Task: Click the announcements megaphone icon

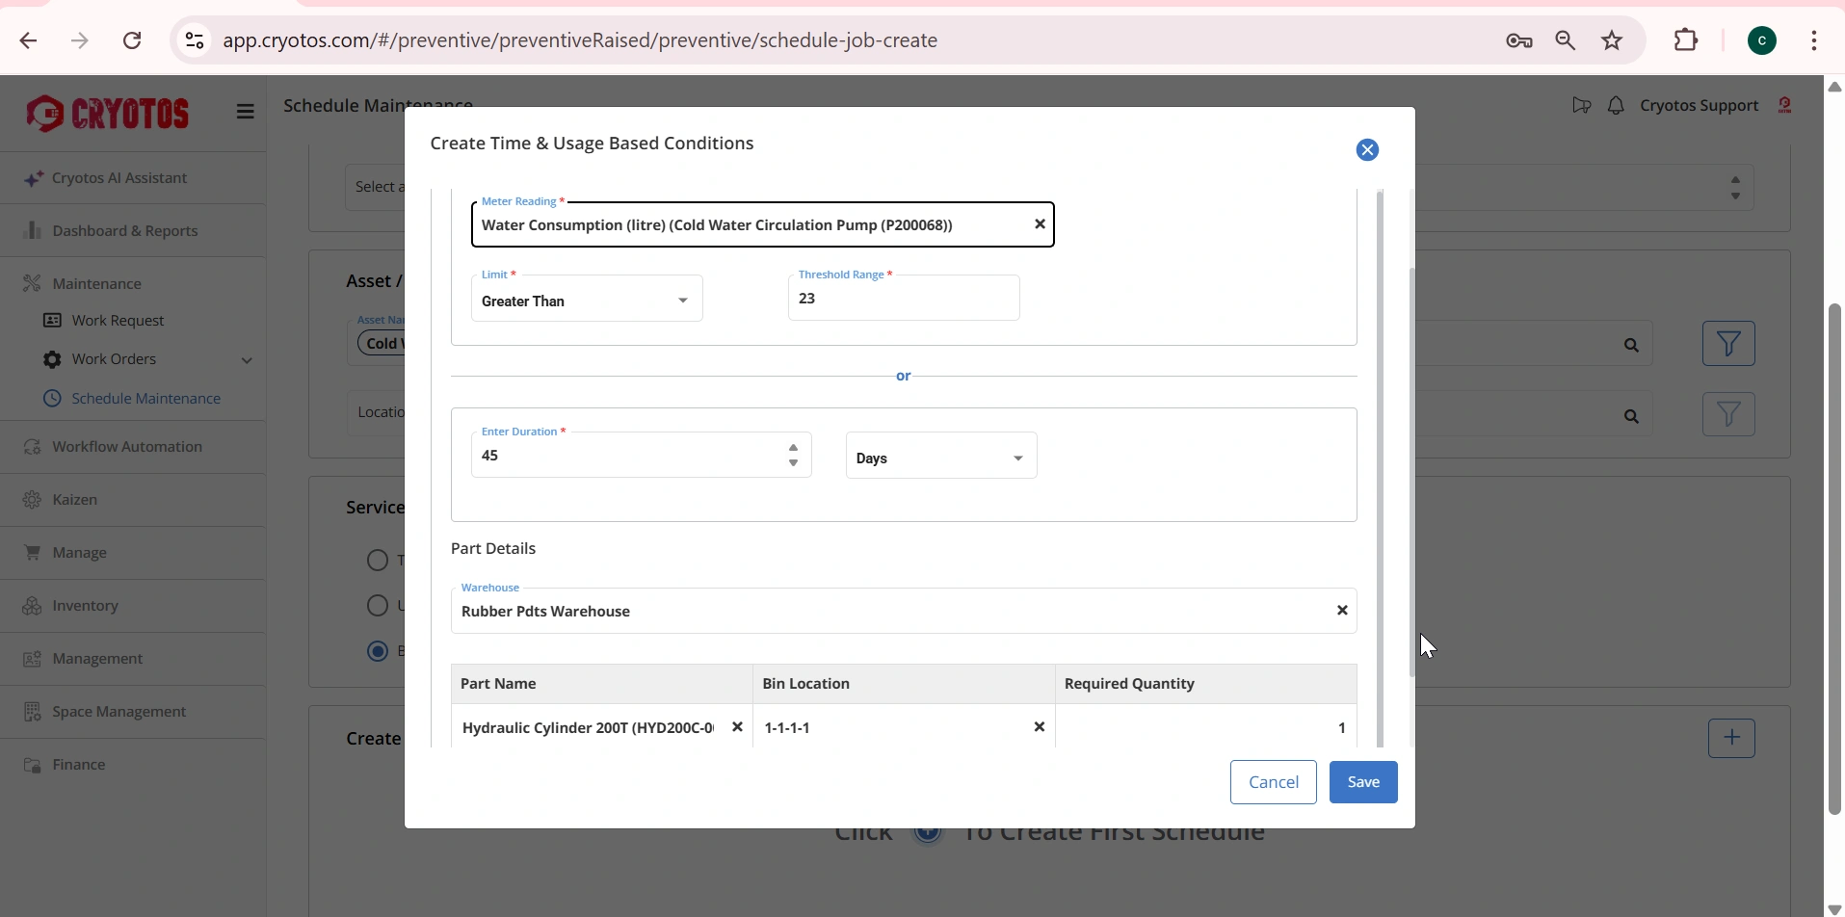Action: point(1580,105)
